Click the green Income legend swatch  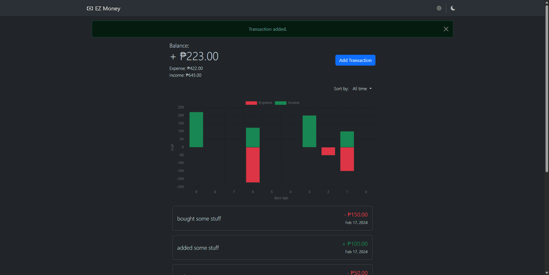(281, 103)
